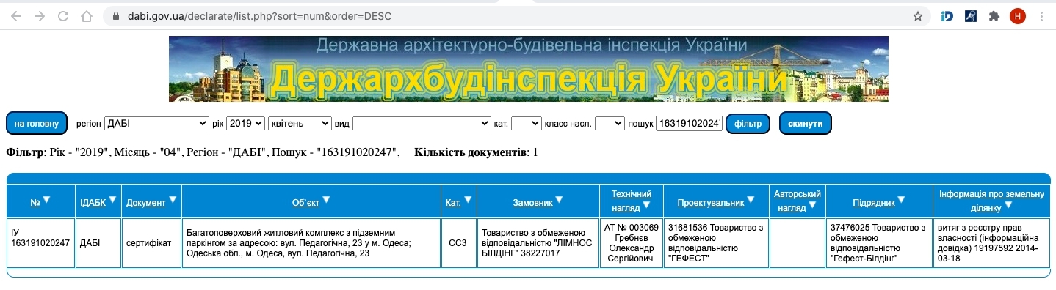Click the sort triangle beside Кат. column

pos(468,200)
